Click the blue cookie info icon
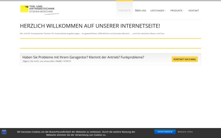 [4, 132]
